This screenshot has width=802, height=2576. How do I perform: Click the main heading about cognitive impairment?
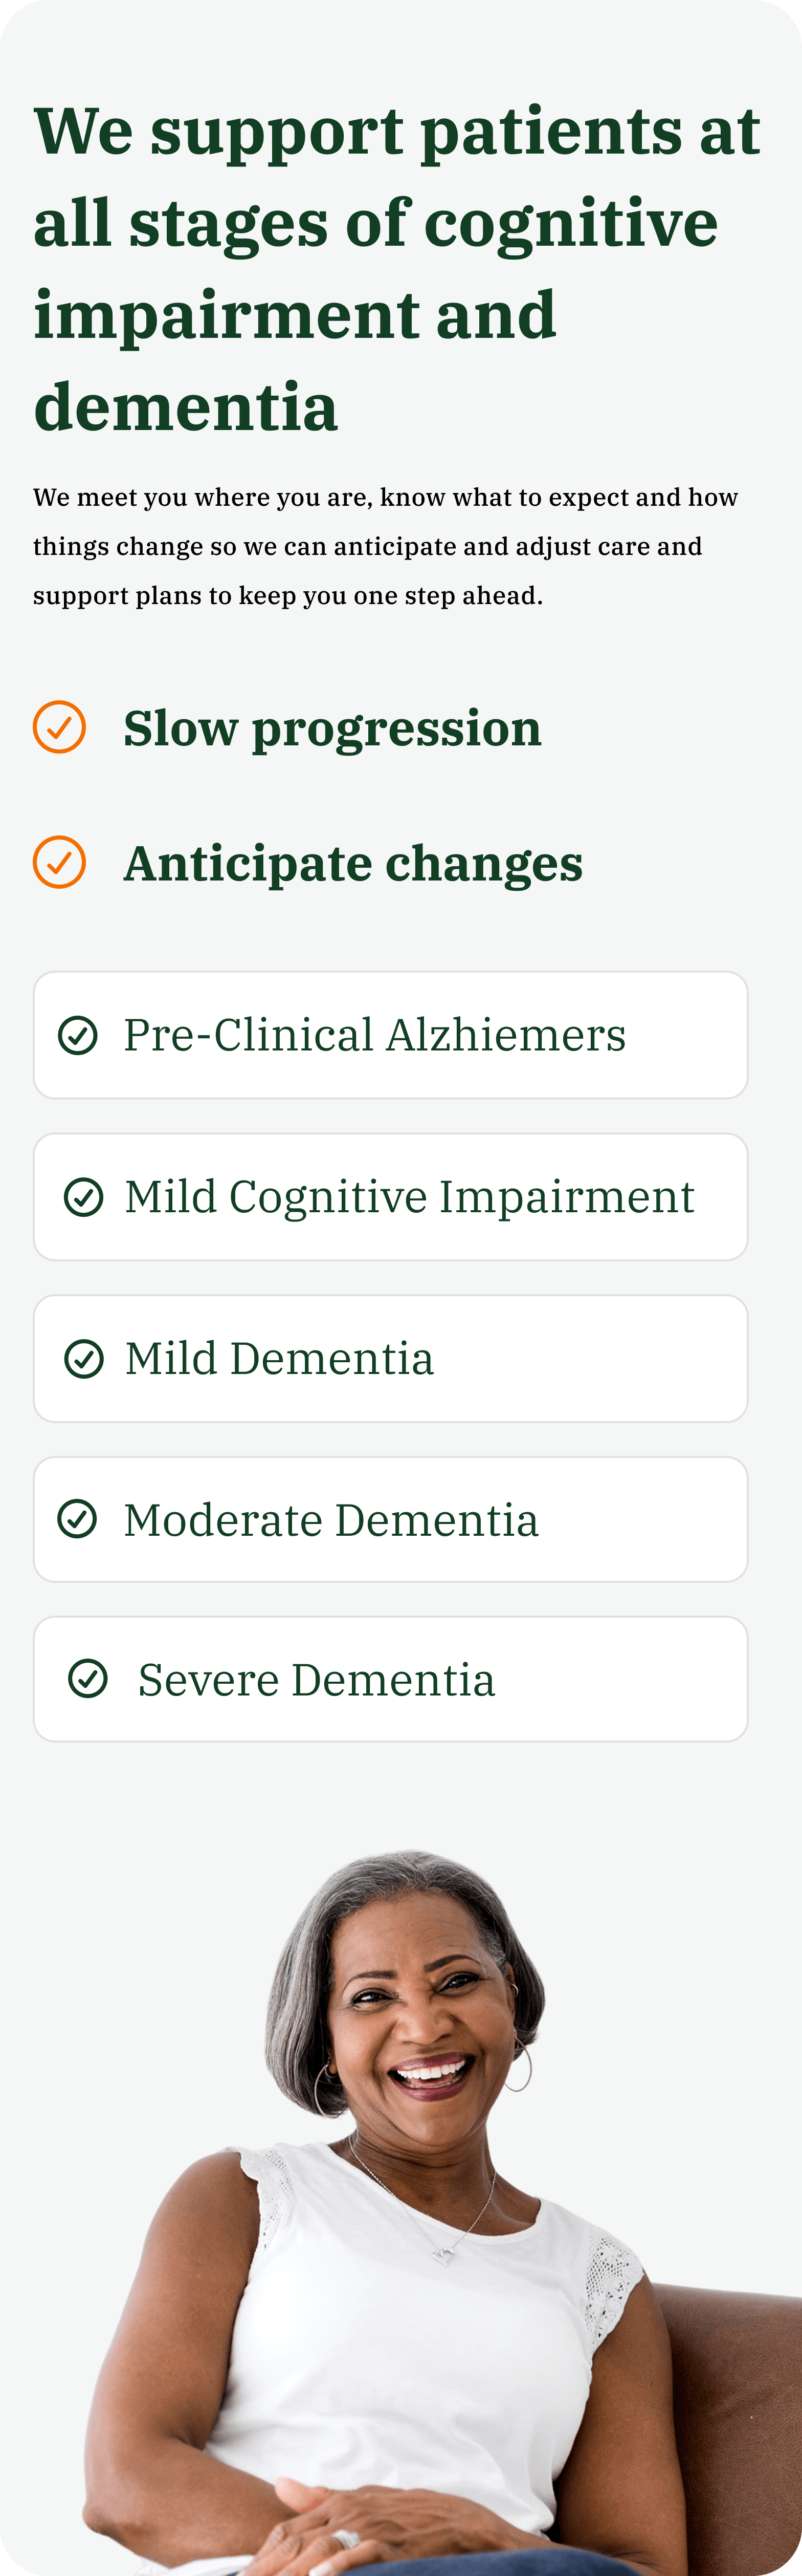coord(396,270)
